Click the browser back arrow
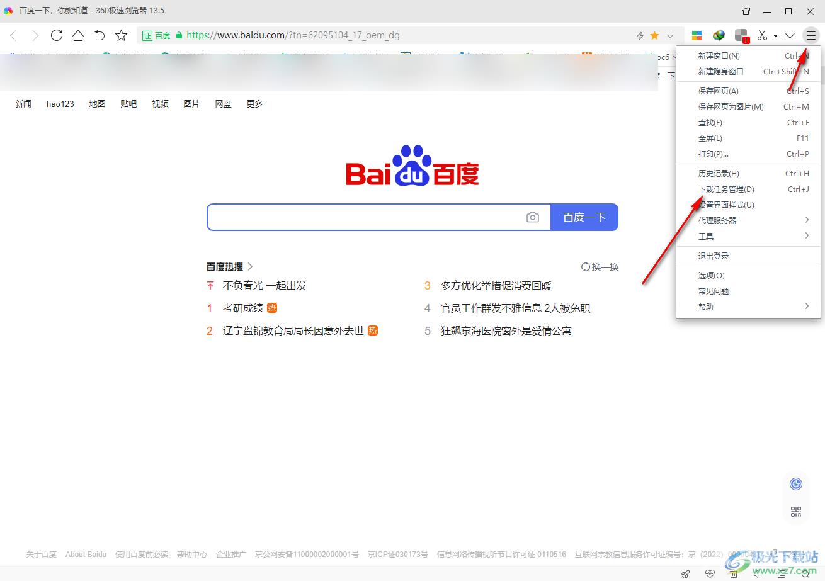Viewport: 825px width, 581px height. click(14, 36)
